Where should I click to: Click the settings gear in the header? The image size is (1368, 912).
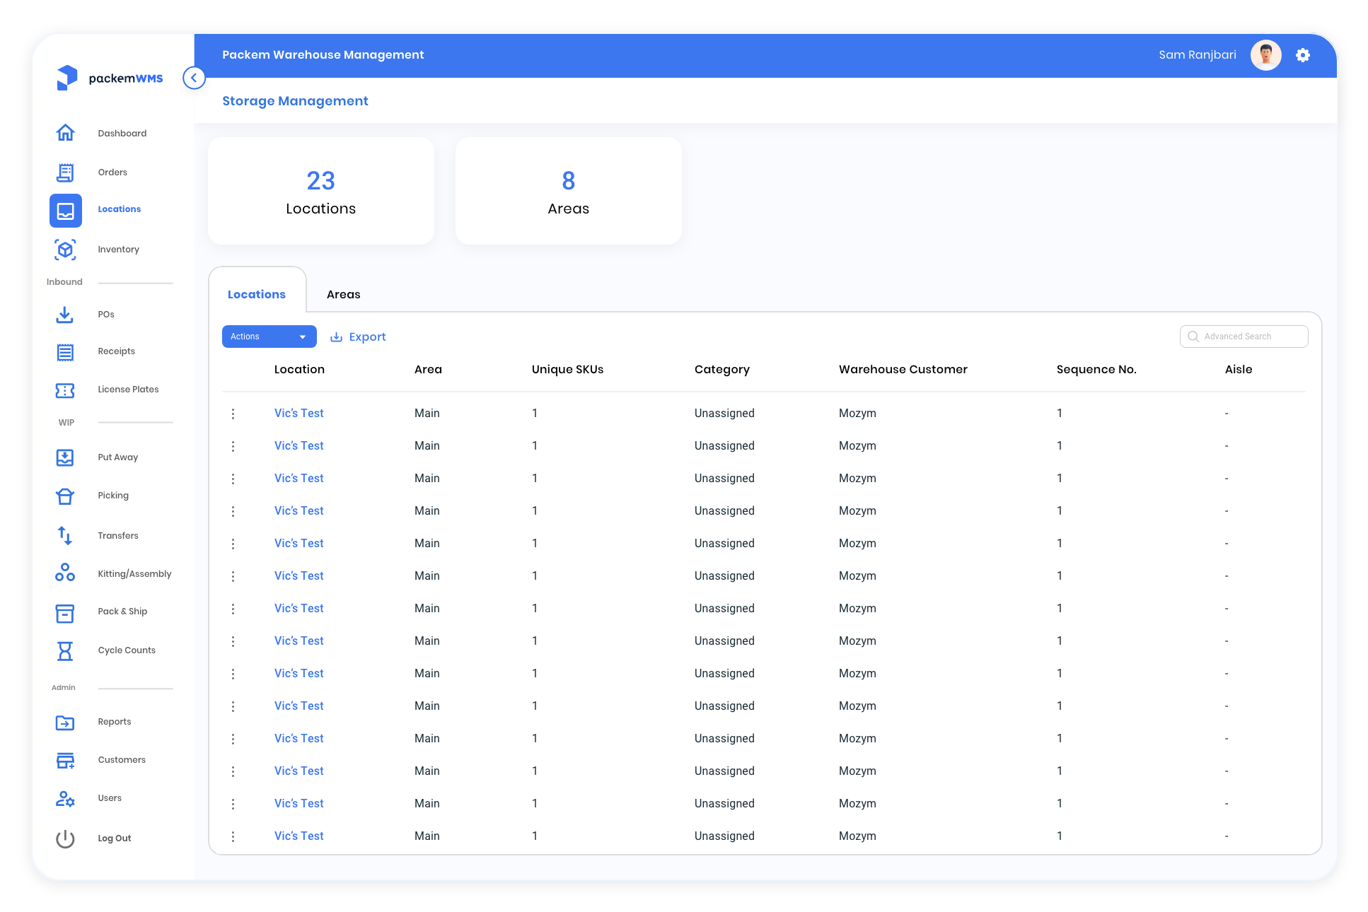1303,55
